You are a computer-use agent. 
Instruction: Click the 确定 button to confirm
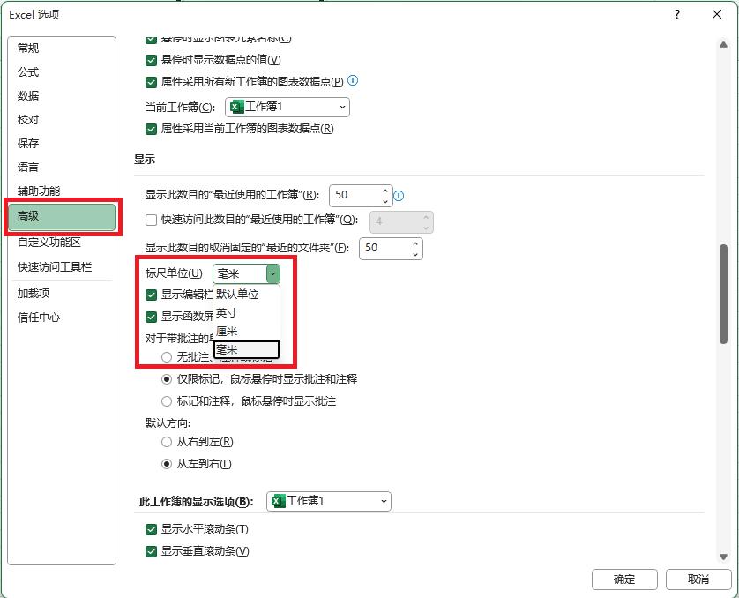(623, 579)
